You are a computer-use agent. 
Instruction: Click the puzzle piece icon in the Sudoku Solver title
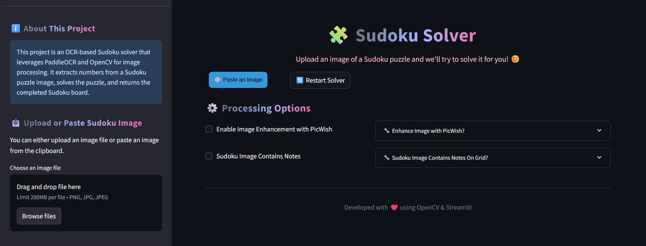338,35
